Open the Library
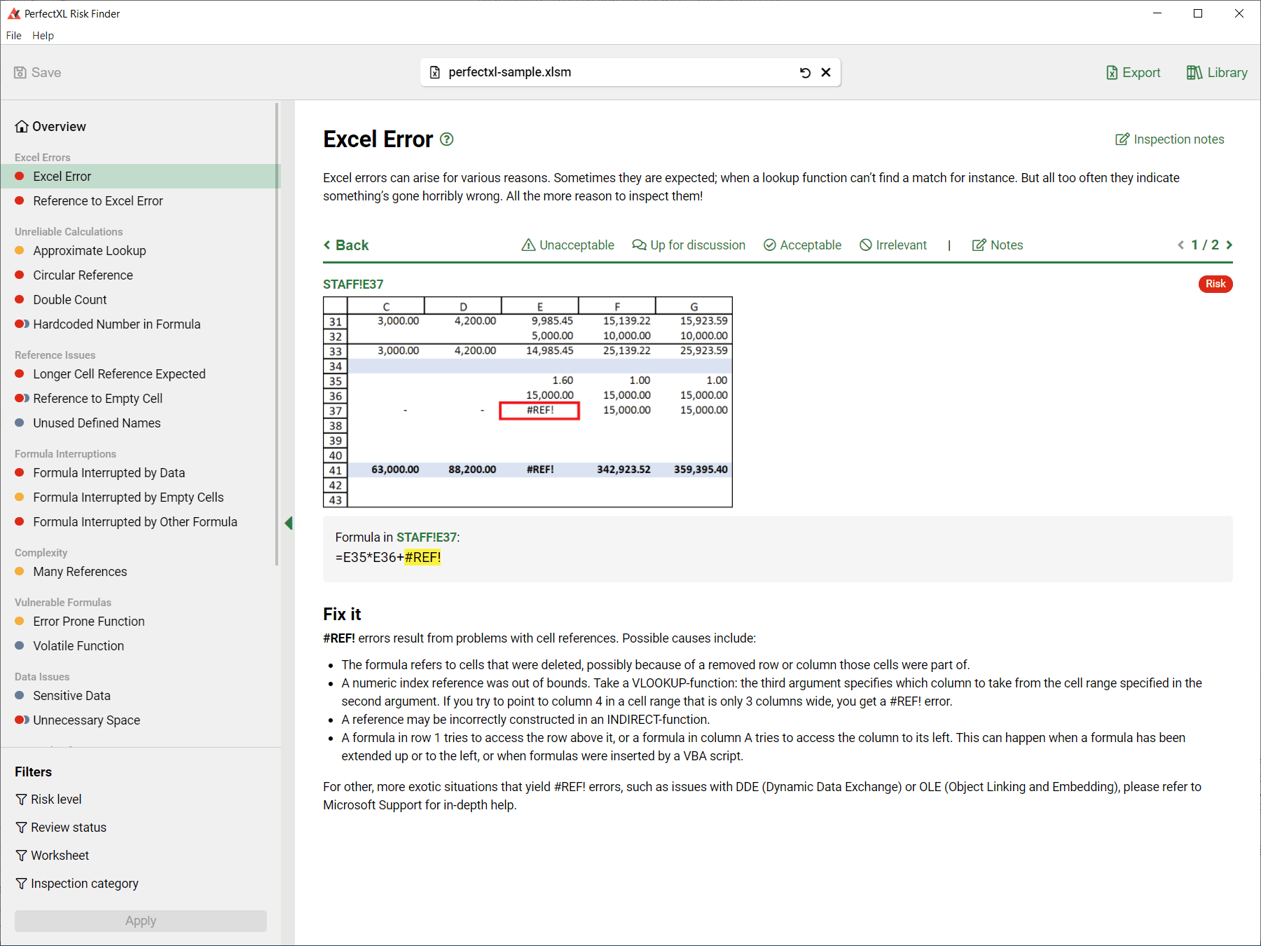The width and height of the screenshot is (1261, 946). (1217, 73)
